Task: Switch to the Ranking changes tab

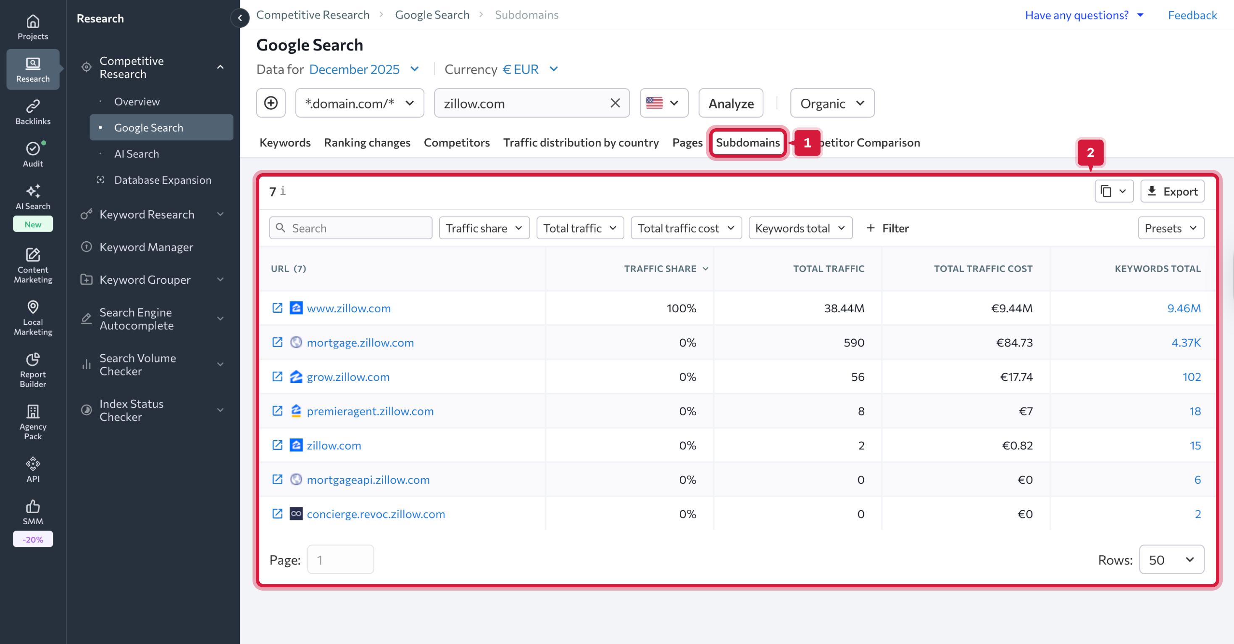Action: click(367, 143)
